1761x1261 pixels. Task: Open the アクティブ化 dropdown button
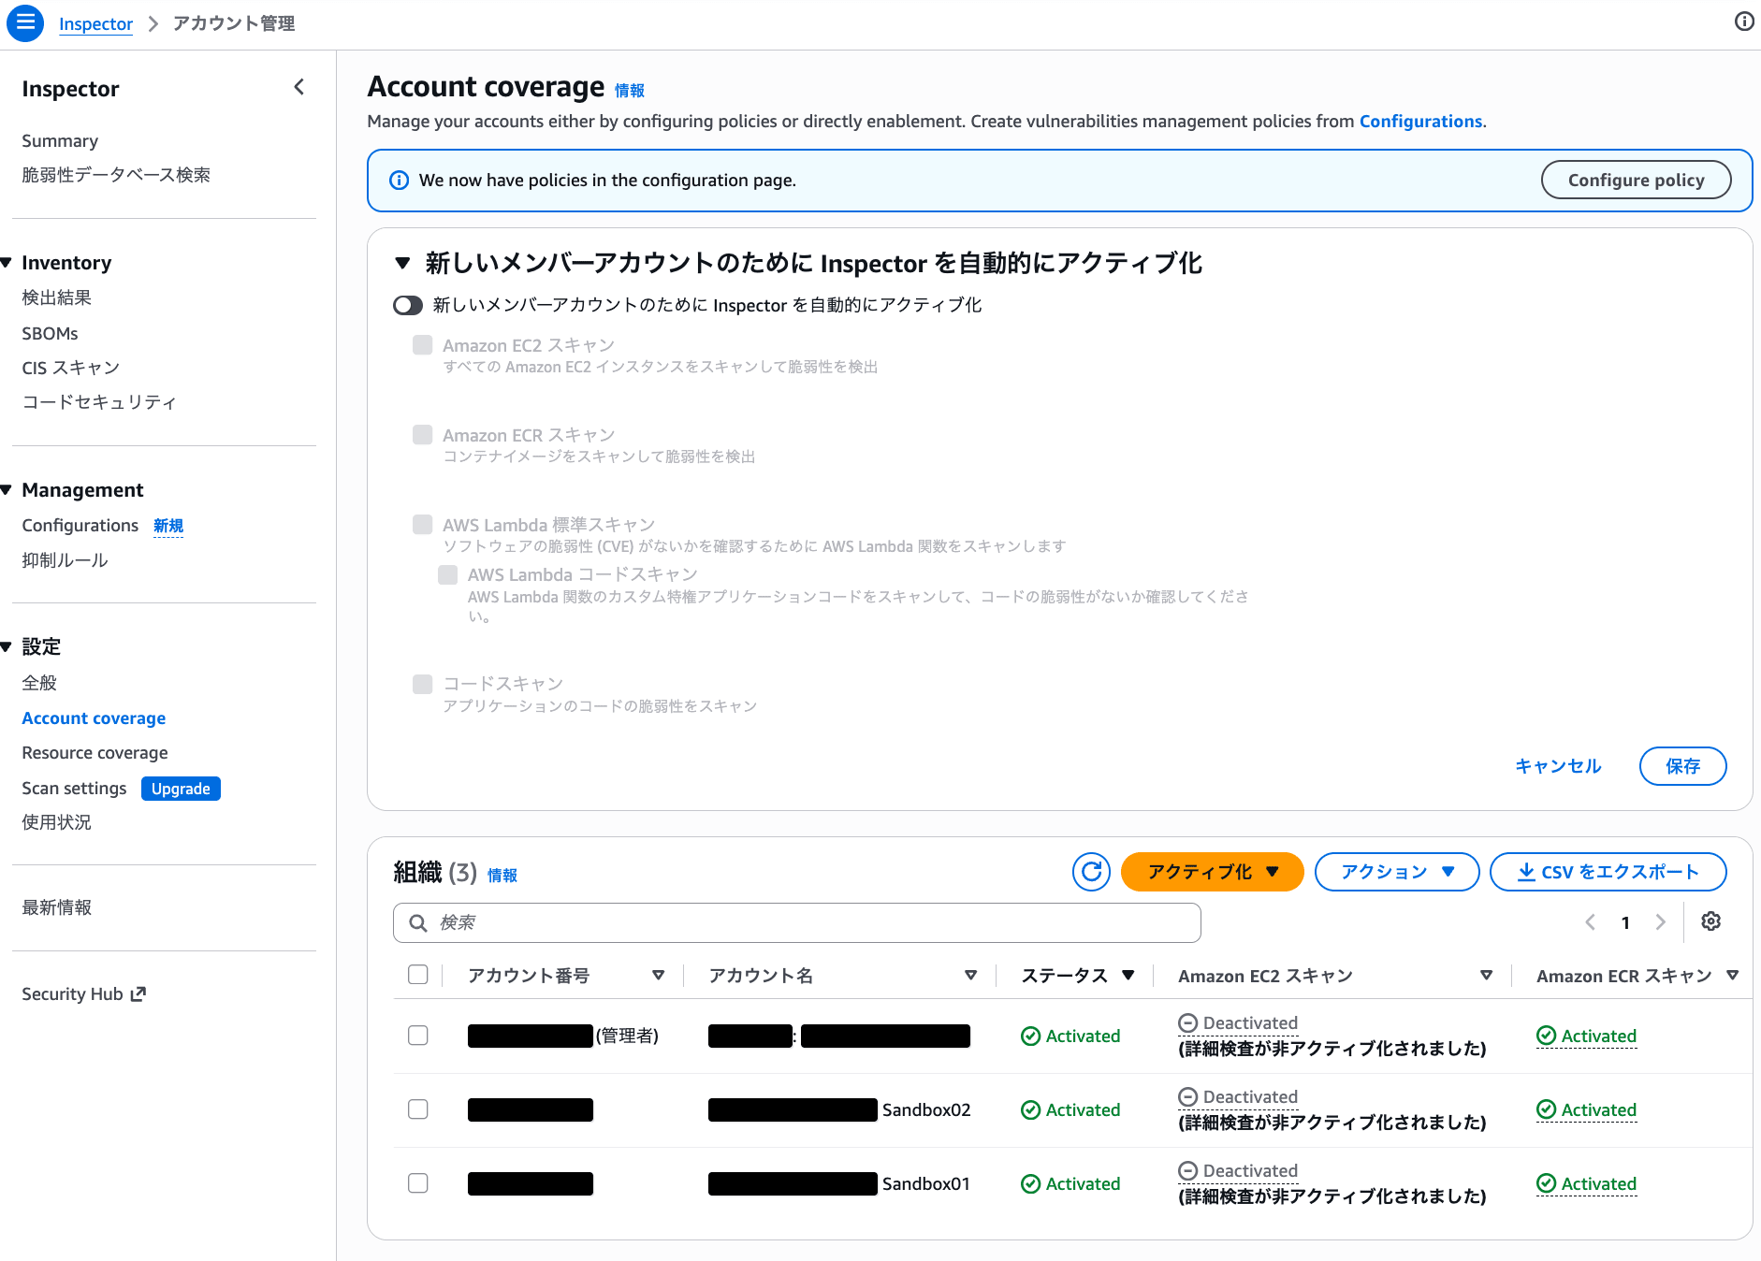tap(1212, 872)
